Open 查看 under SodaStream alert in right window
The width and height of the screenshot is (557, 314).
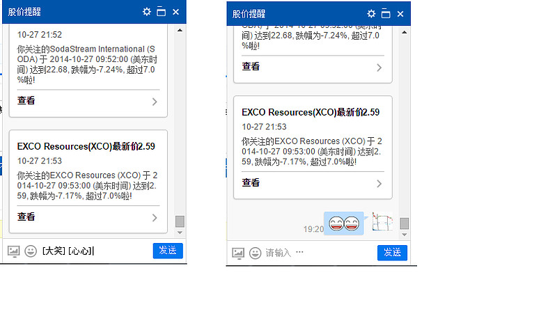point(251,67)
